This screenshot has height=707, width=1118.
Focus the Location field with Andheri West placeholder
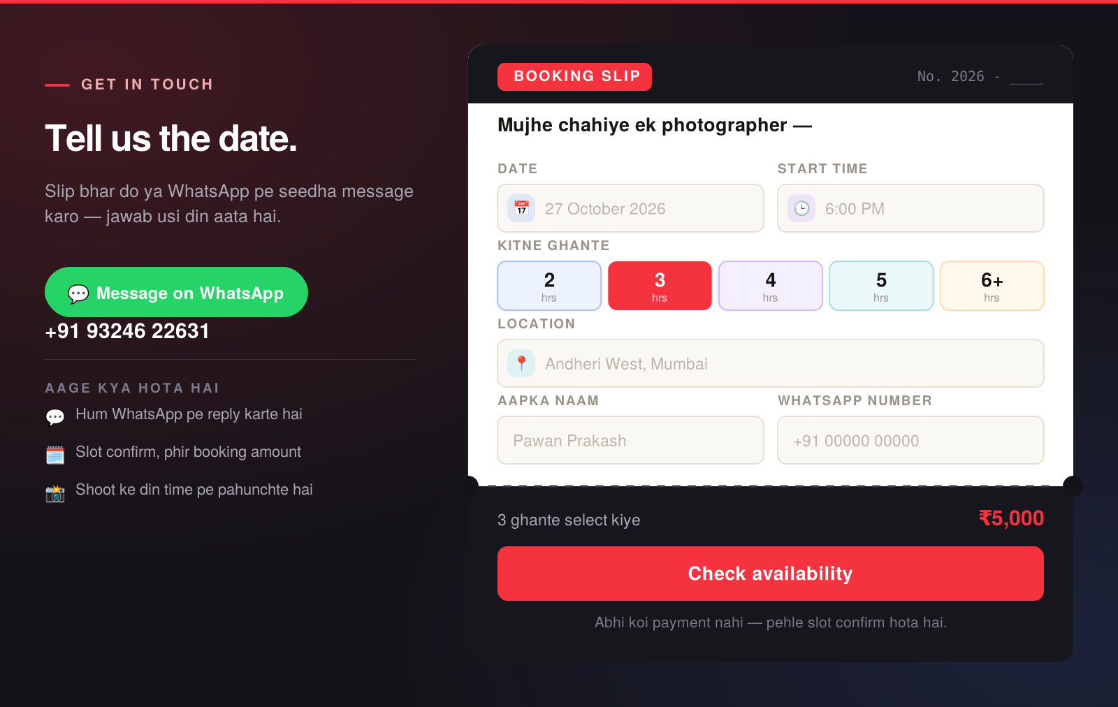[771, 363]
